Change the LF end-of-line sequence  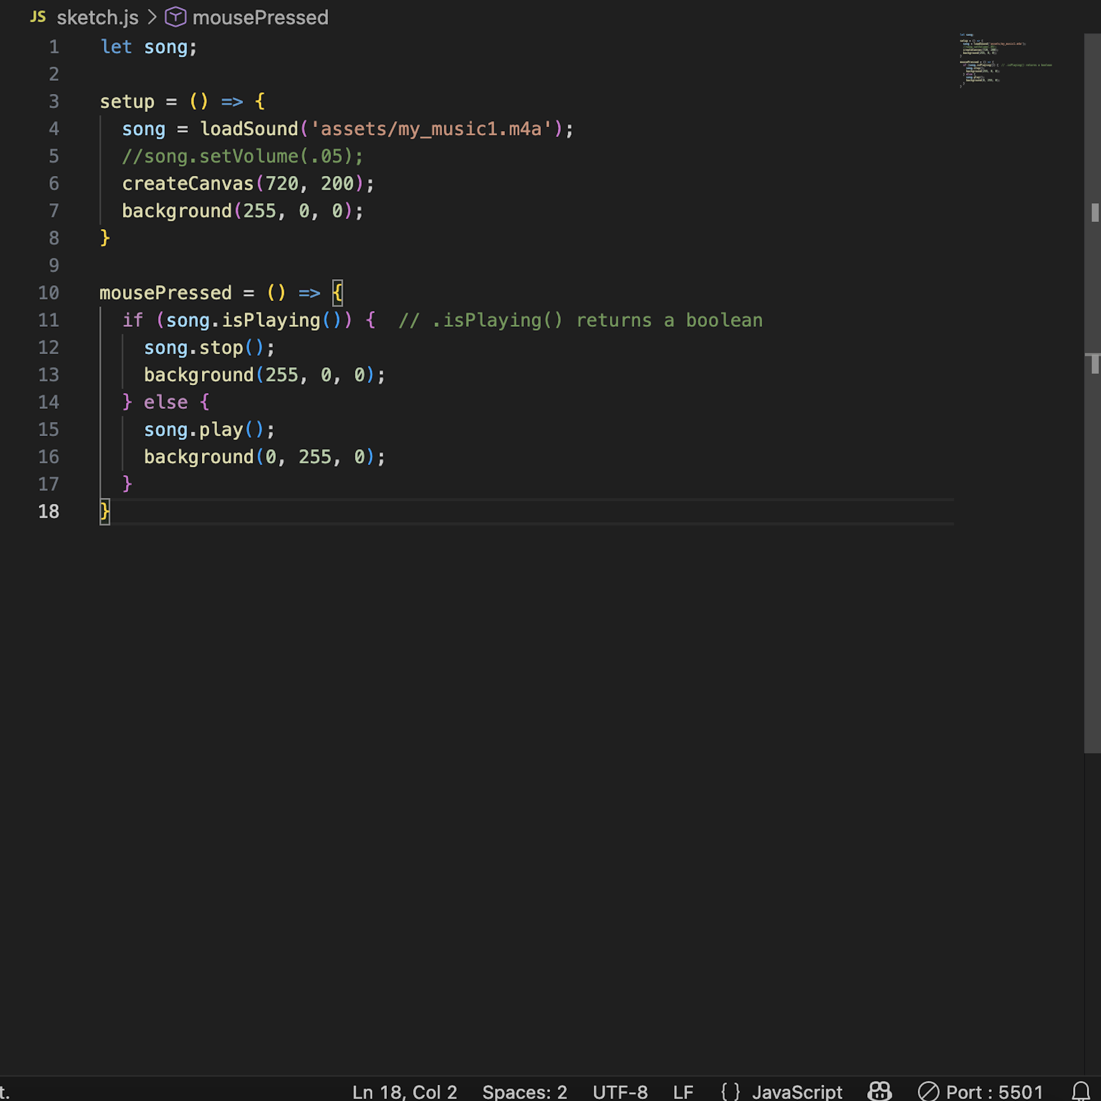coord(683,1092)
